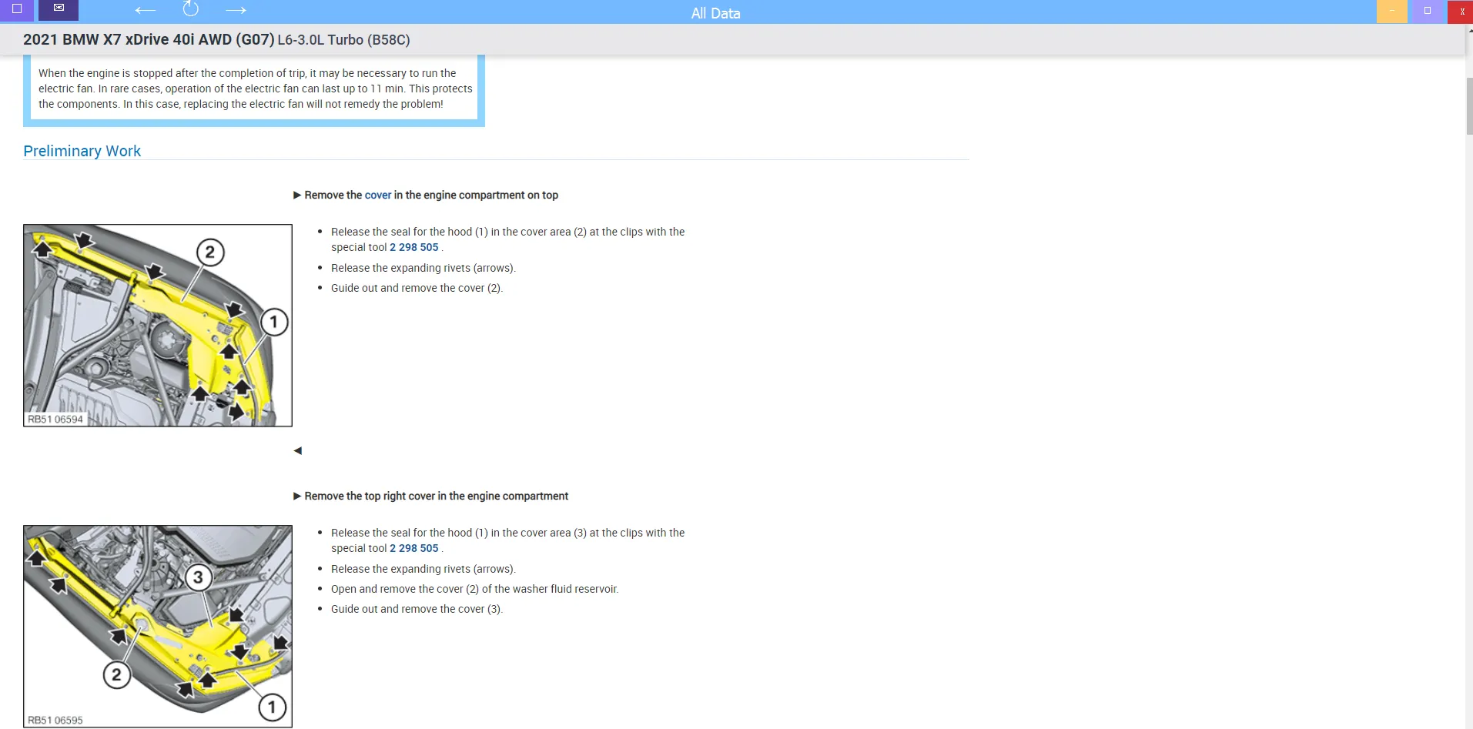Click 'Release the expanding rivets (arrows).' under first step

point(423,268)
